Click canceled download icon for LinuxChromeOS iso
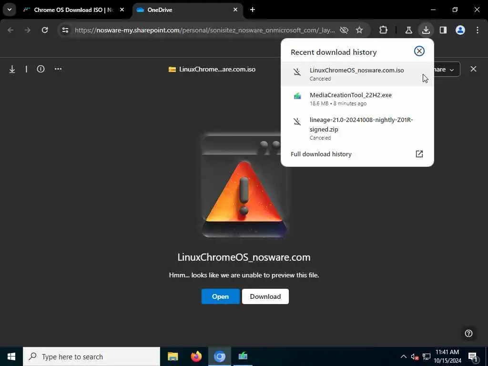 297,72
